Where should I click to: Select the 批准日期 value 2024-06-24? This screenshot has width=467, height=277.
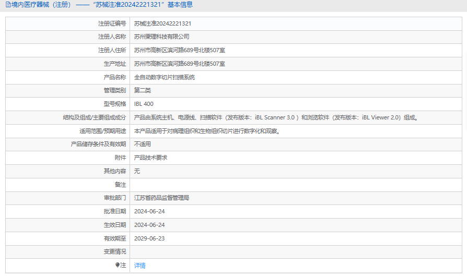149,212
